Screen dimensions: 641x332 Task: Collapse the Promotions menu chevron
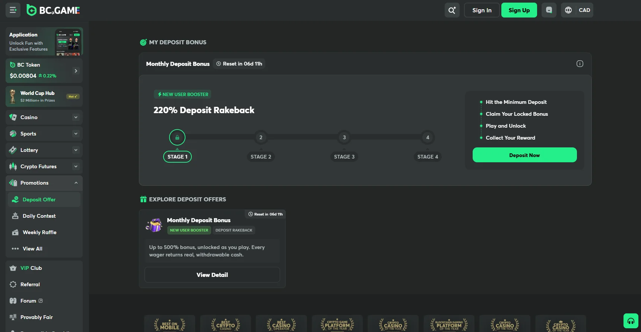pos(76,183)
